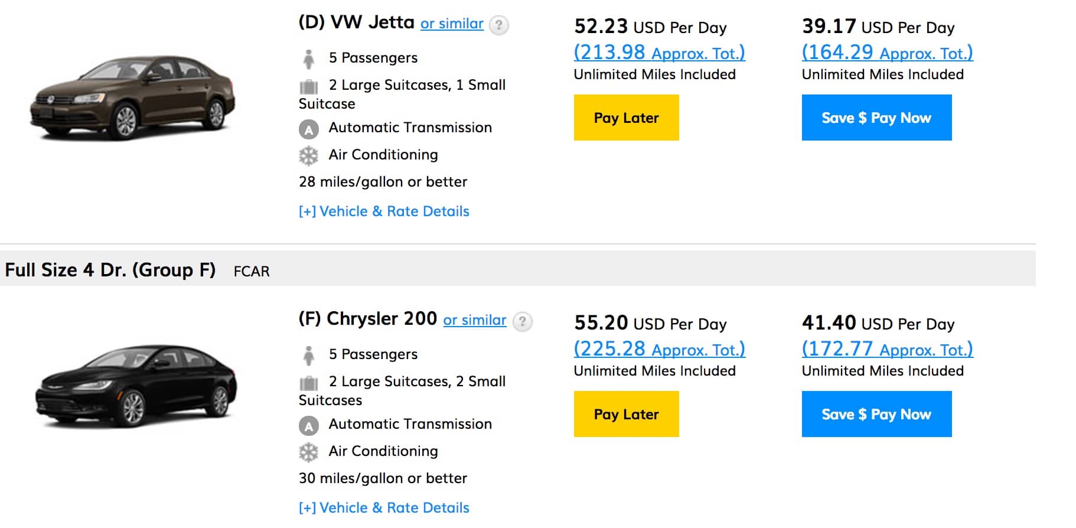Click 'or similar' next to Chrysler 200

pyautogui.click(x=475, y=320)
